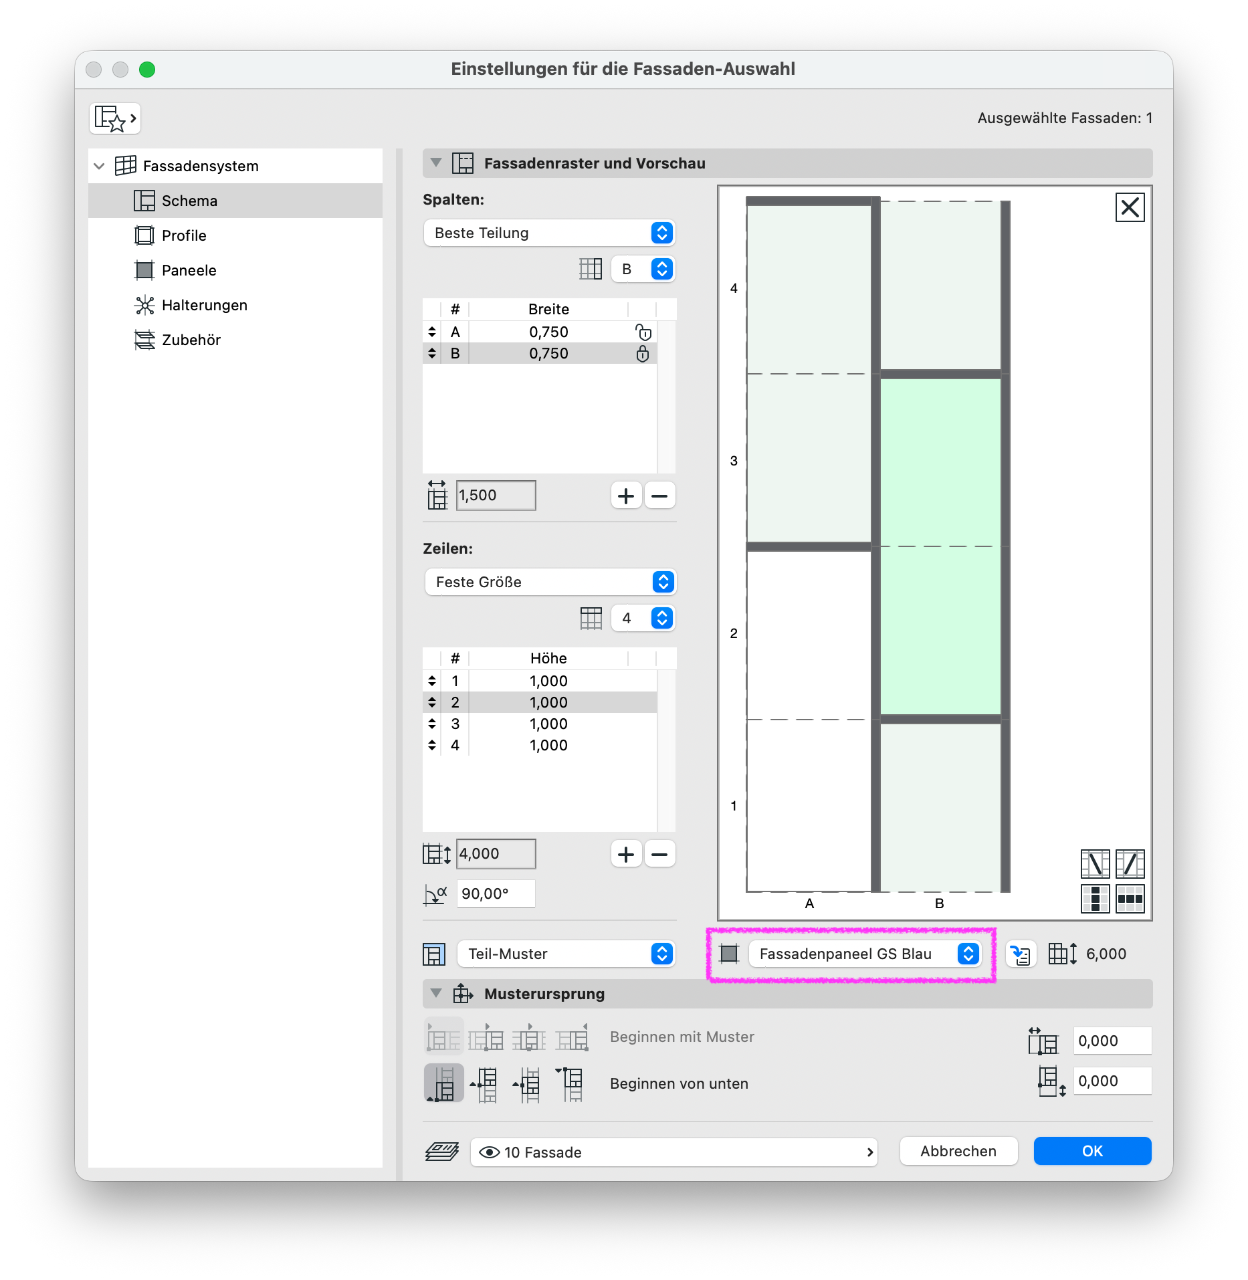Click the reorder handle of column B
1248x1280 pixels.
coord(432,353)
